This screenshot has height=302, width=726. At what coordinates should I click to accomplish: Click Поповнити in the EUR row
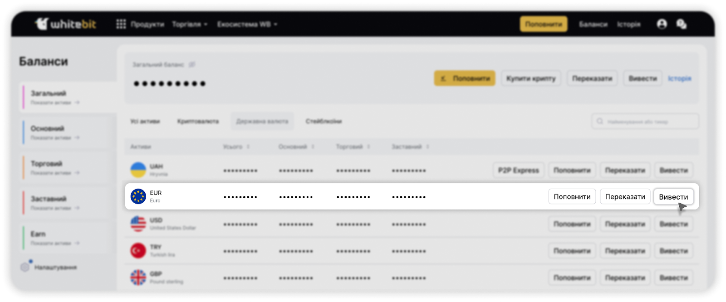point(572,197)
